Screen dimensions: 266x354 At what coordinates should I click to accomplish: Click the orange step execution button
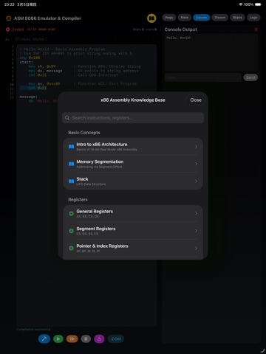click(x=72, y=339)
